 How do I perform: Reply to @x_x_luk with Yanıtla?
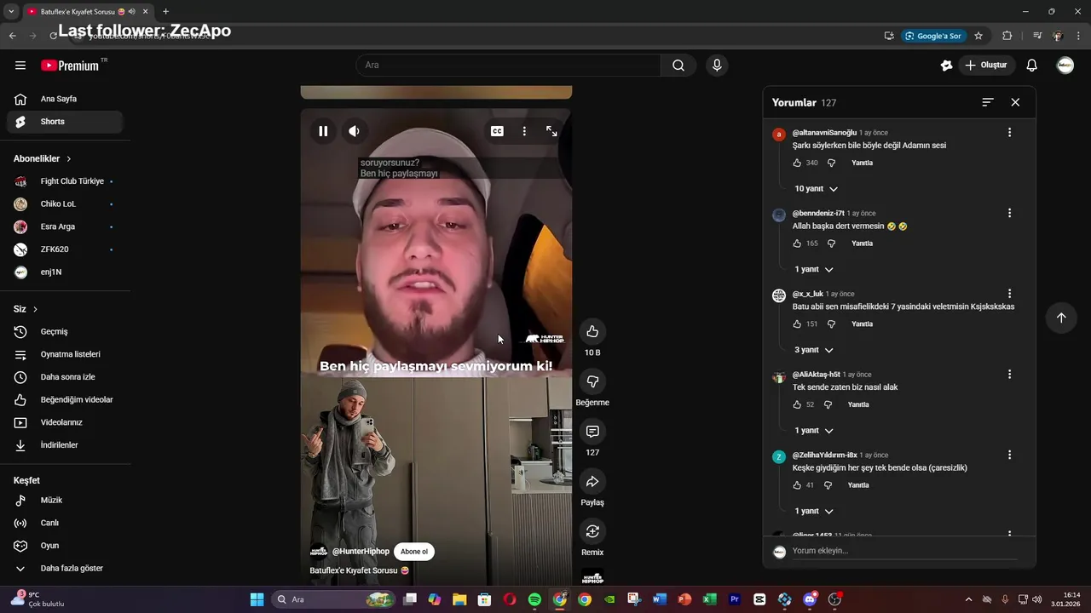(862, 324)
